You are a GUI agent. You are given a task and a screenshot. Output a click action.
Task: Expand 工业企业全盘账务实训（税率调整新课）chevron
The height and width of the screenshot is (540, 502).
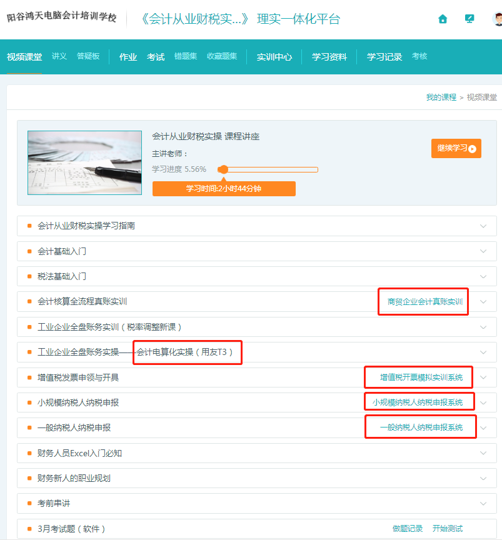pos(483,327)
